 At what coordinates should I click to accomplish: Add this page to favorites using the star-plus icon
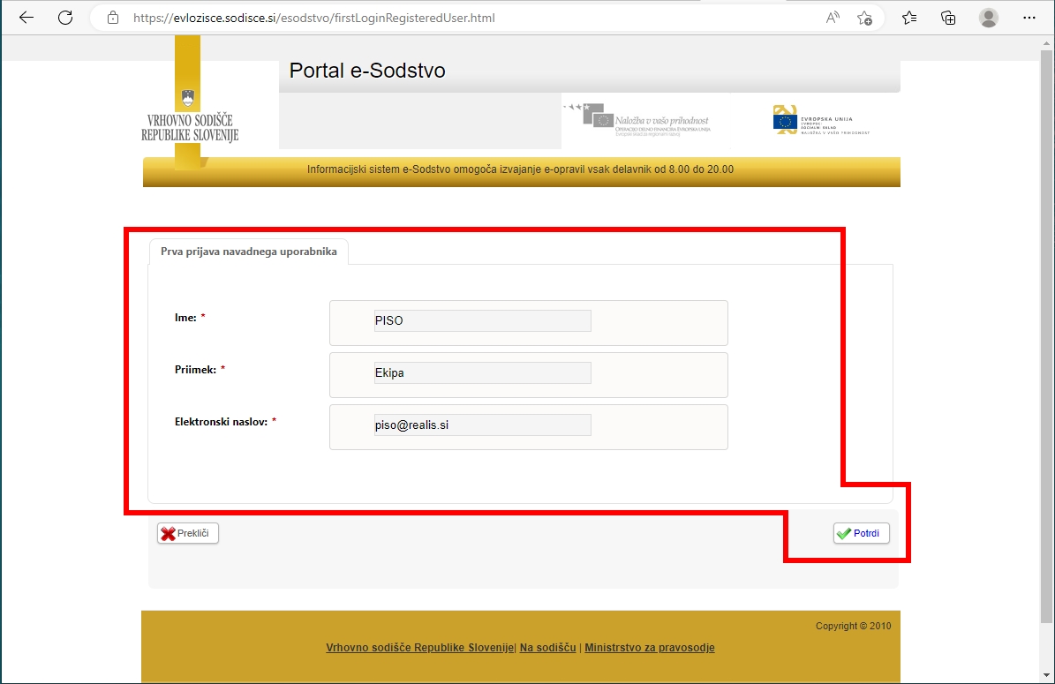pyautogui.click(x=864, y=18)
